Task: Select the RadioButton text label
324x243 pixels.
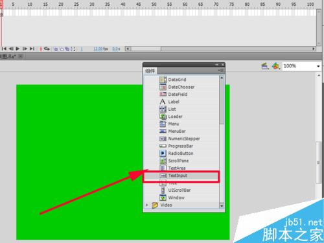Action: (x=181, y=154)
